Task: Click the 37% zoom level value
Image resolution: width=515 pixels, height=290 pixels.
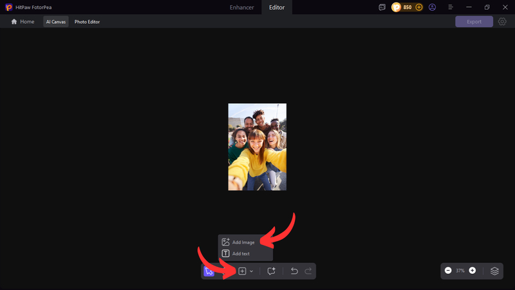Action: 460,271
